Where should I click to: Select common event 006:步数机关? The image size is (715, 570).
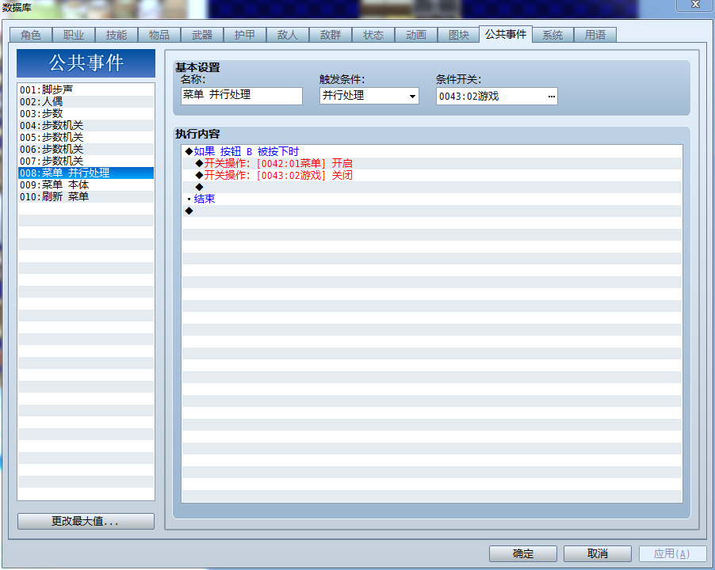(x=86, y=149)
